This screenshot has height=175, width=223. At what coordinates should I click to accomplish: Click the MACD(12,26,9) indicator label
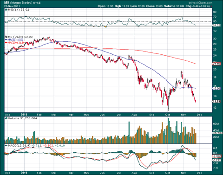coord(20,146)
